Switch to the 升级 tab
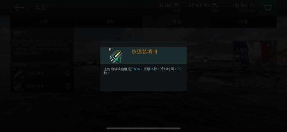Image resolution: width=287 pixels, height=132 pixels. point(44,22)
